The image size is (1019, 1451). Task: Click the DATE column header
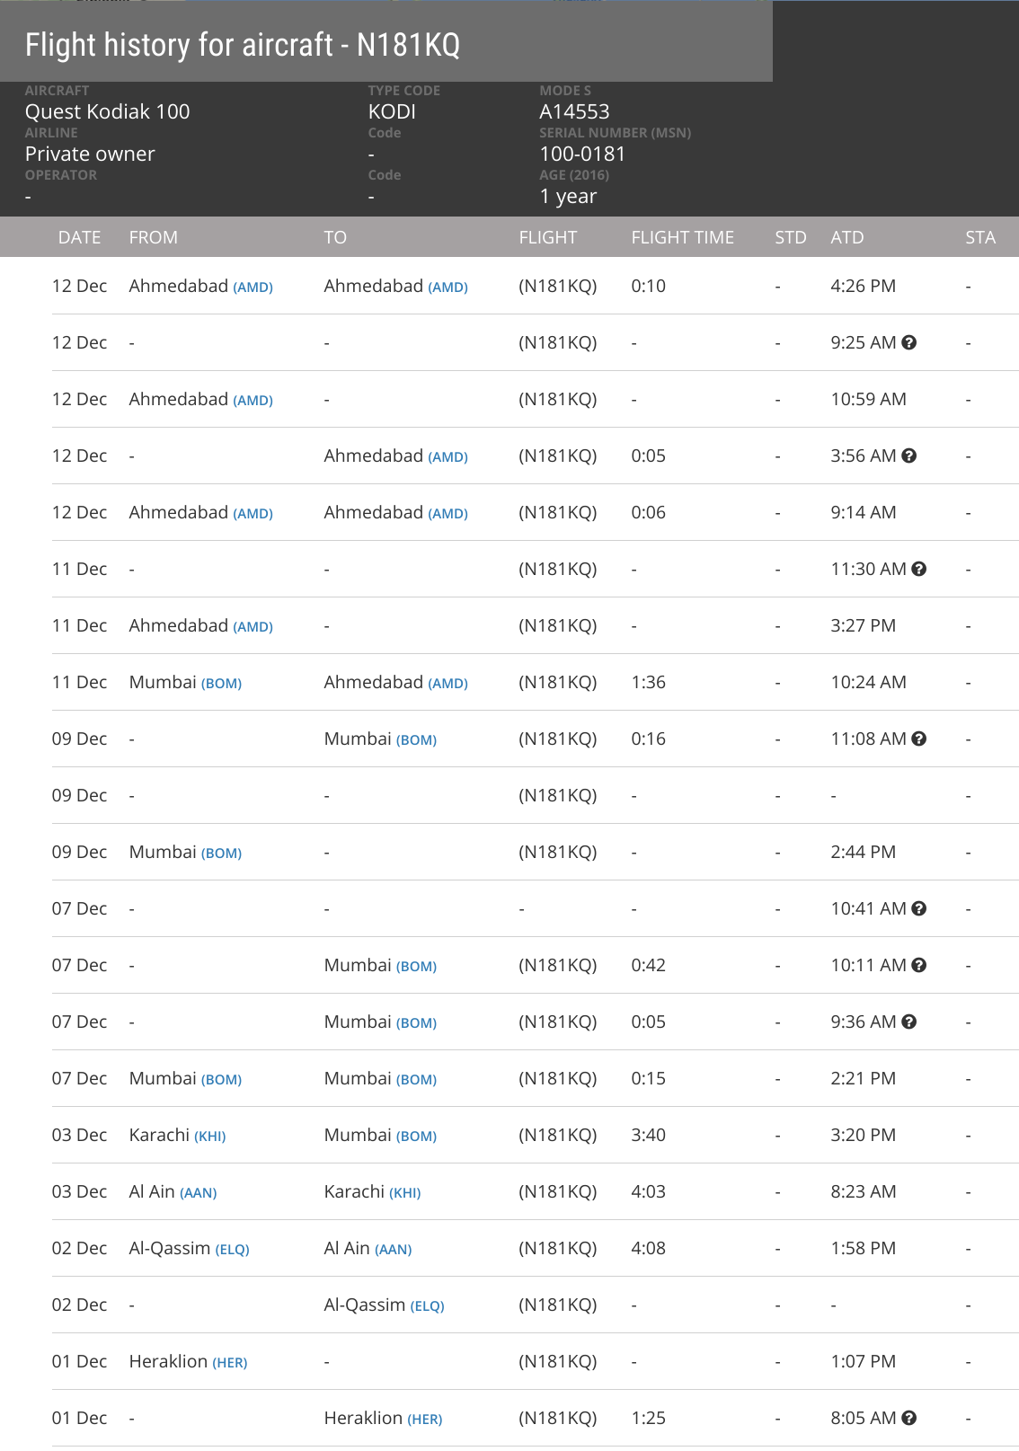click(79, 237)
